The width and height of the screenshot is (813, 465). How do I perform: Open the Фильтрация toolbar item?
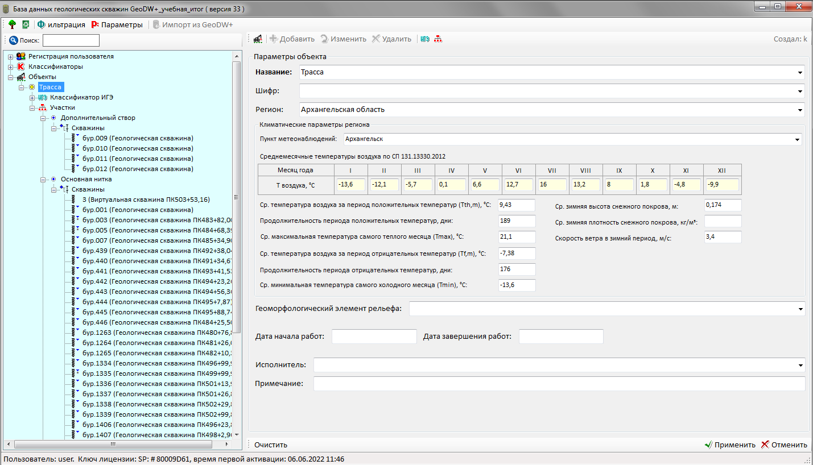61,25
